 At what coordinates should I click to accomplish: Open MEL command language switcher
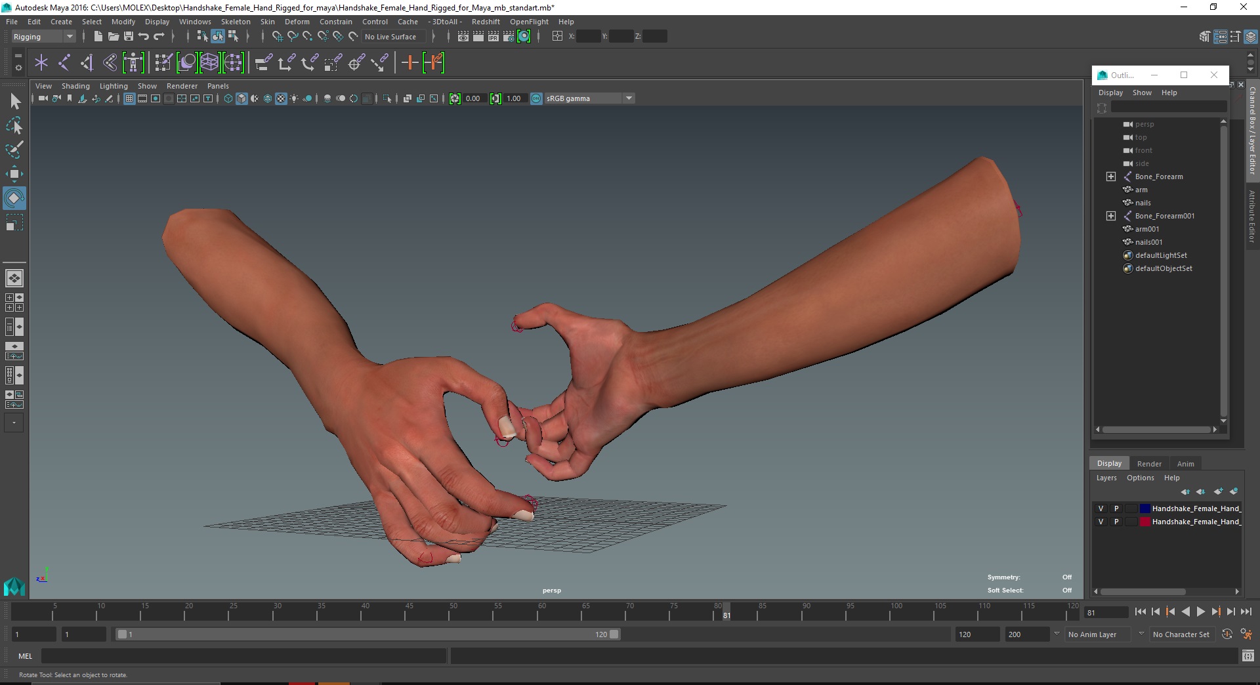point(26,656)
